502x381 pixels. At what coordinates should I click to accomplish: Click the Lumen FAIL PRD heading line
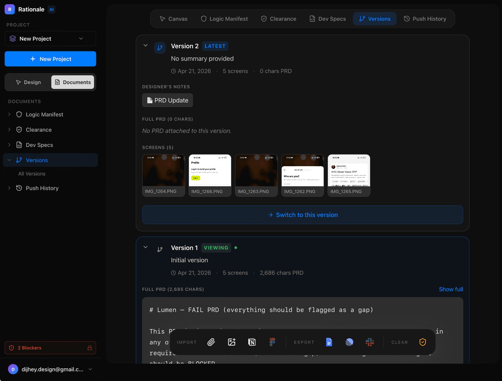click(x=261, y=310)
